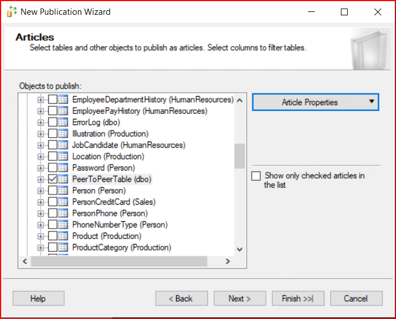Click the Next button
Viewport: 396px width, 319px height.
point(239,299)
